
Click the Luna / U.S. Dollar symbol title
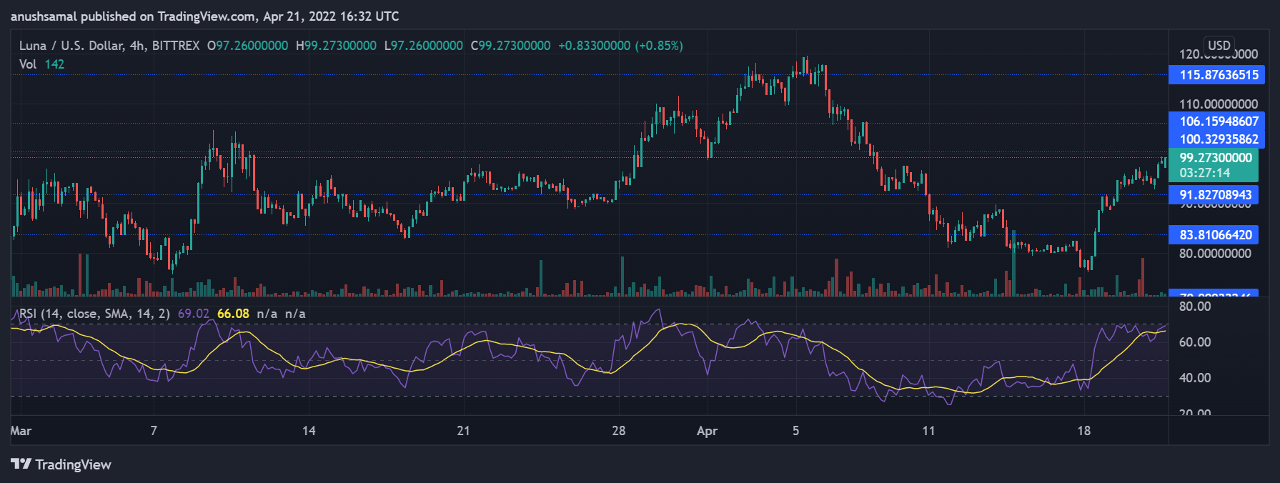[109, 46]
